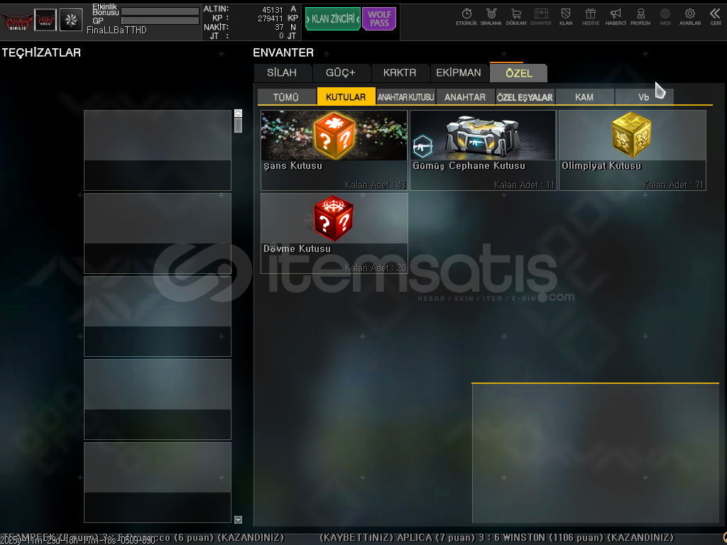Open the Dükkan shop cart icon
727x545 pixels.
click(x=516, y=16)
